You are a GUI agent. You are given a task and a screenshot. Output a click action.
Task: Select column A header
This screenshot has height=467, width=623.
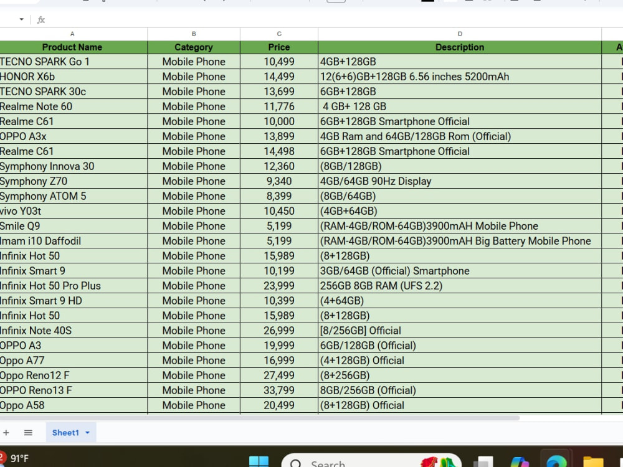pos(72,34)
